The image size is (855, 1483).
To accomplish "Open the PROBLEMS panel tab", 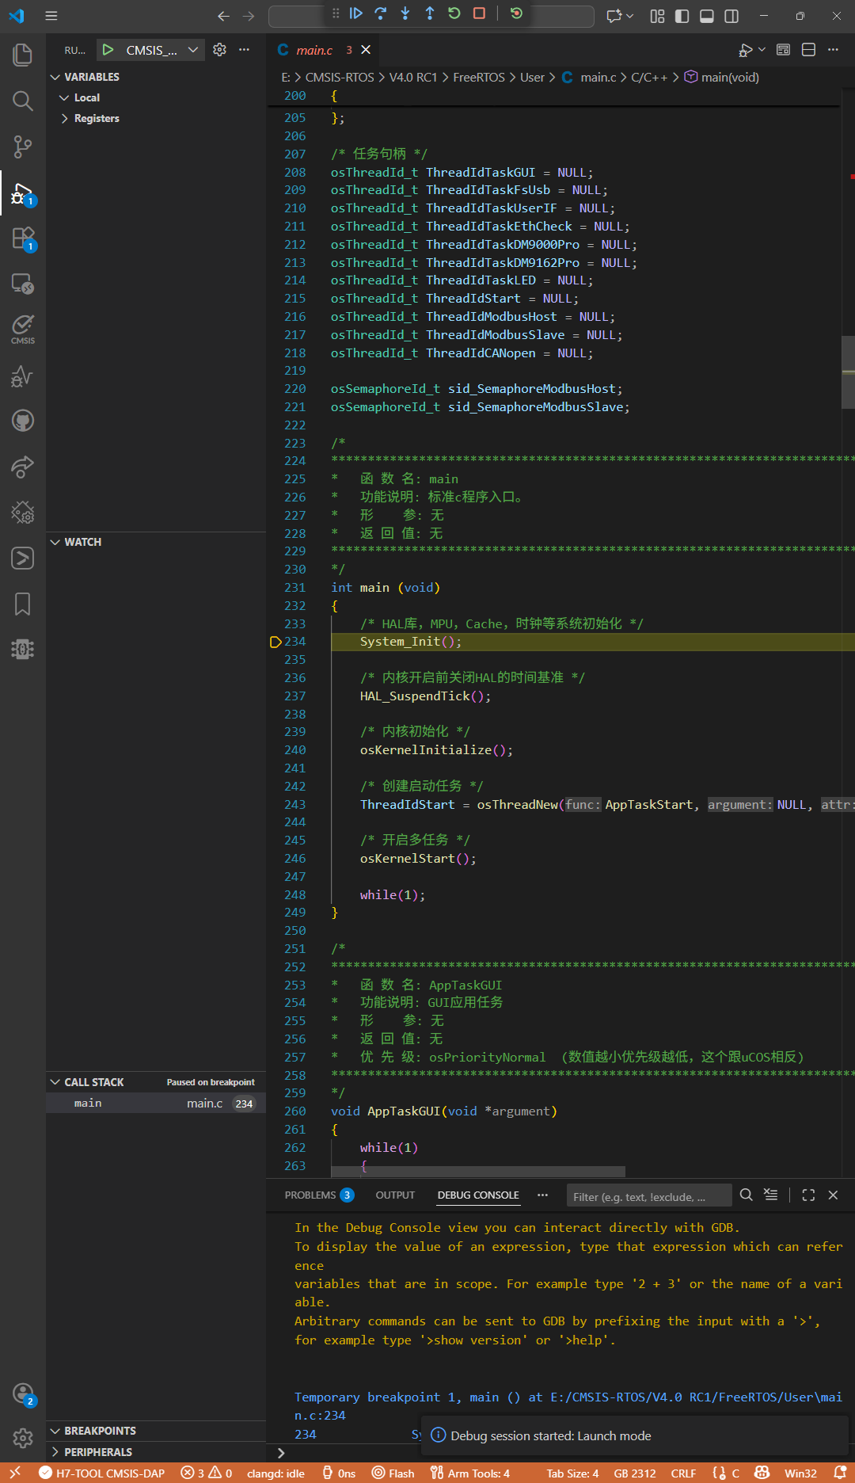I will click(x=310, y=1195).
